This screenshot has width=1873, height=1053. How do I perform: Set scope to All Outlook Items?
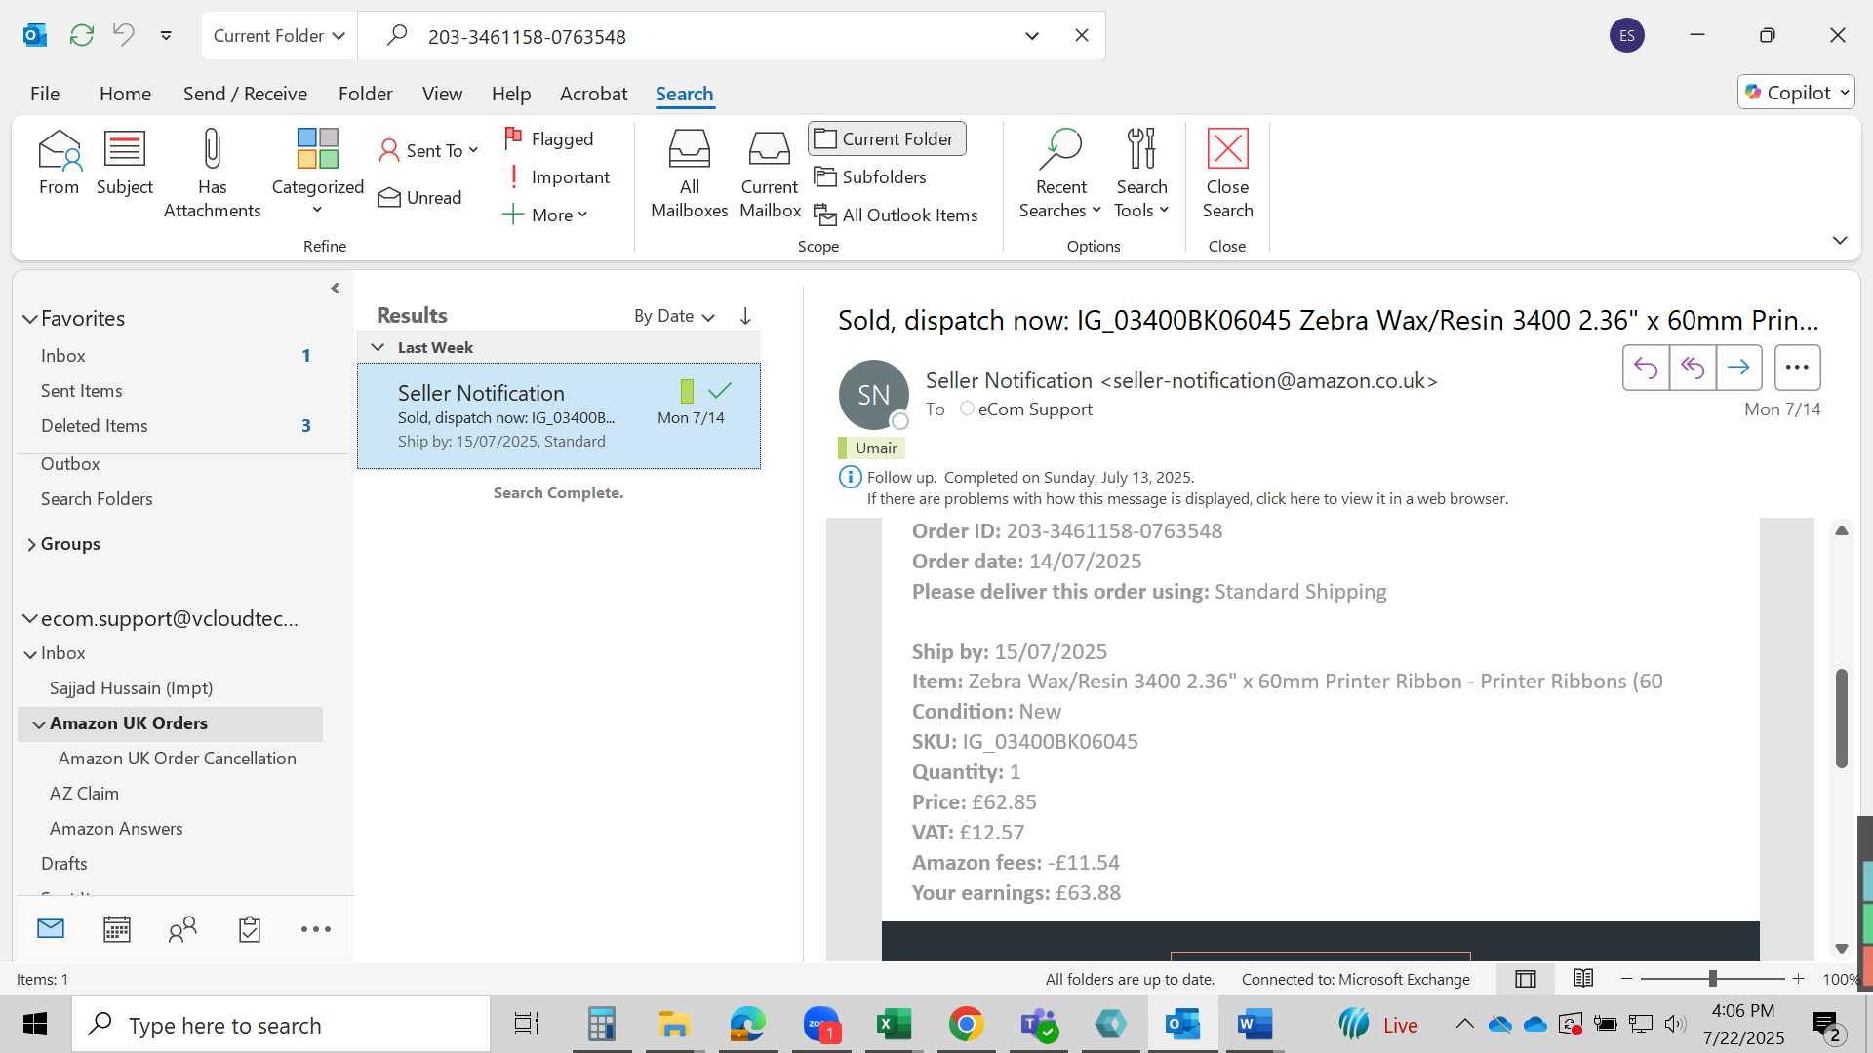896,214
